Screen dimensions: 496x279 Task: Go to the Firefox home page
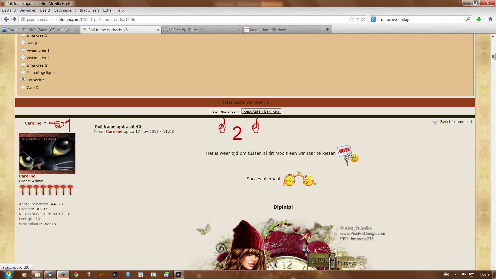click(x=490, y=19)
